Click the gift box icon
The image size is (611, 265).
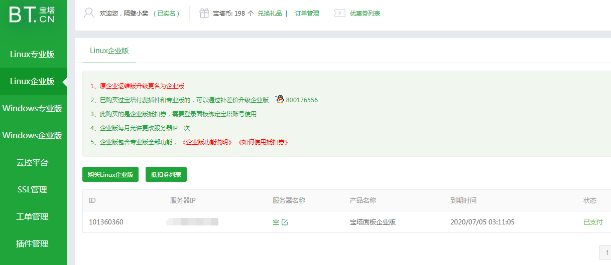click(204, 14)
